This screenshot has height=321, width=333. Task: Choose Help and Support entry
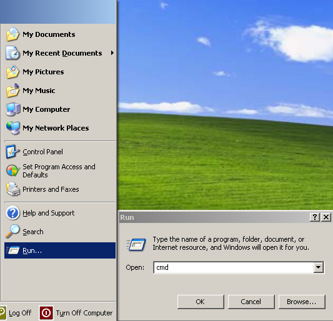tap(60, 213)
